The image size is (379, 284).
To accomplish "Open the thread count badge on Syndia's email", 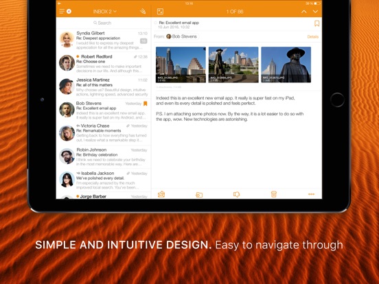I will 143,41.
